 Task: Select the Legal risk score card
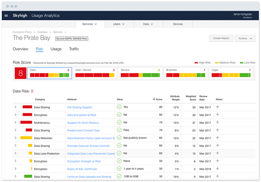231,73
